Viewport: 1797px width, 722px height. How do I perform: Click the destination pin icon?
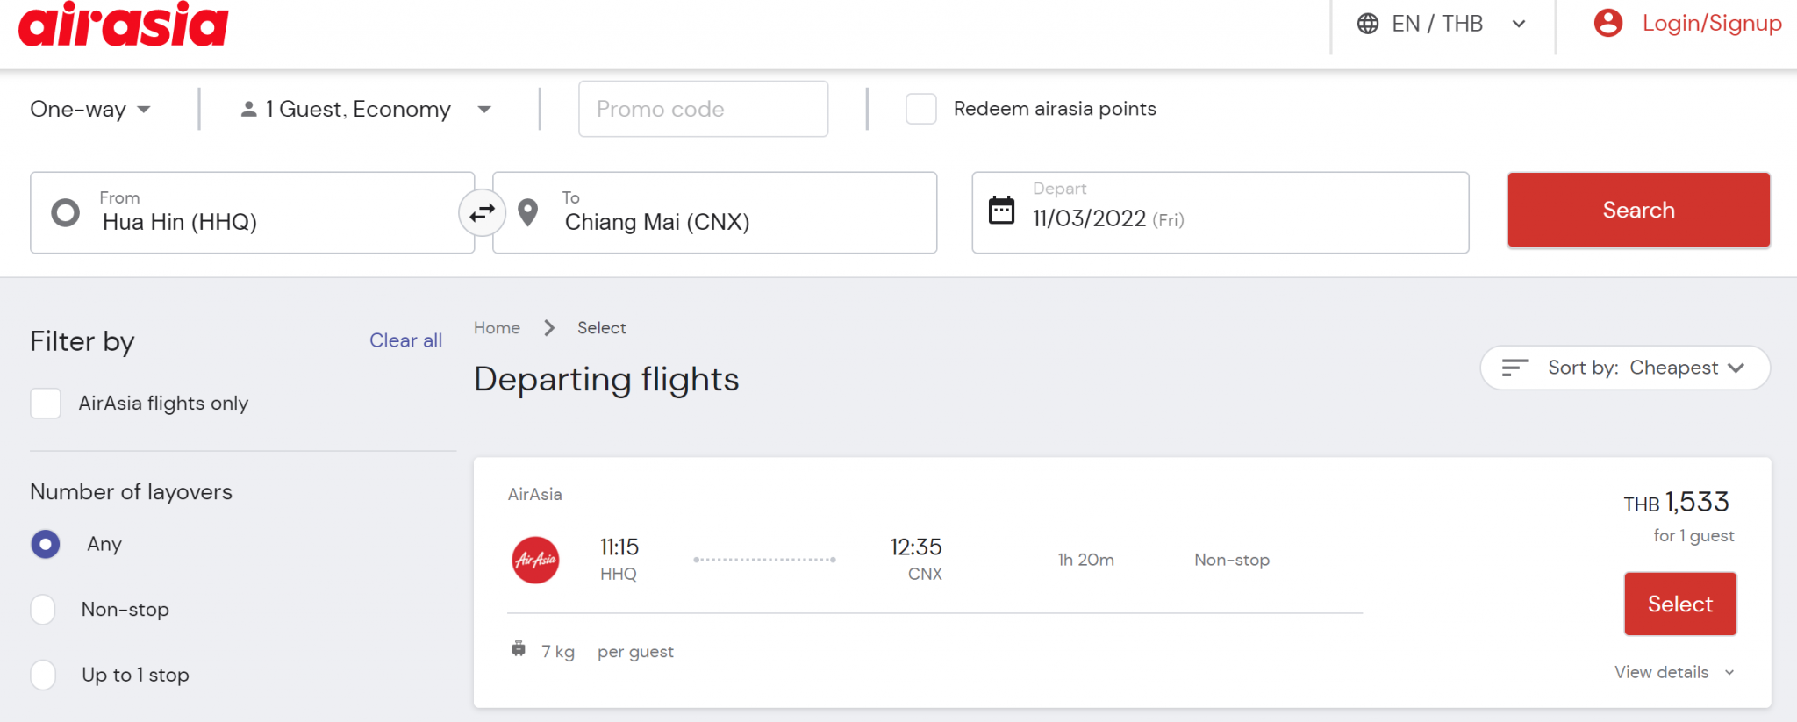pyautogui.click(x=527, y=212)
